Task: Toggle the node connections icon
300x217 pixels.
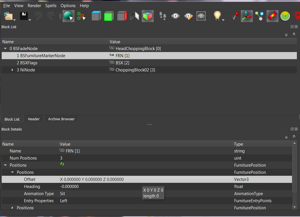Action: 260,16
